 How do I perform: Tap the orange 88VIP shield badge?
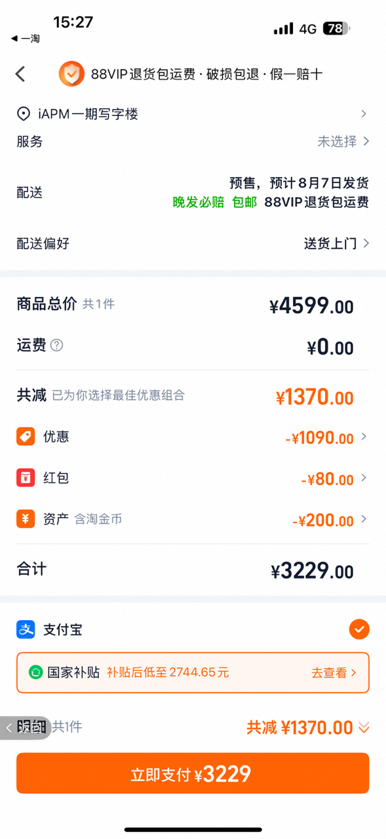tap(71, 74)
